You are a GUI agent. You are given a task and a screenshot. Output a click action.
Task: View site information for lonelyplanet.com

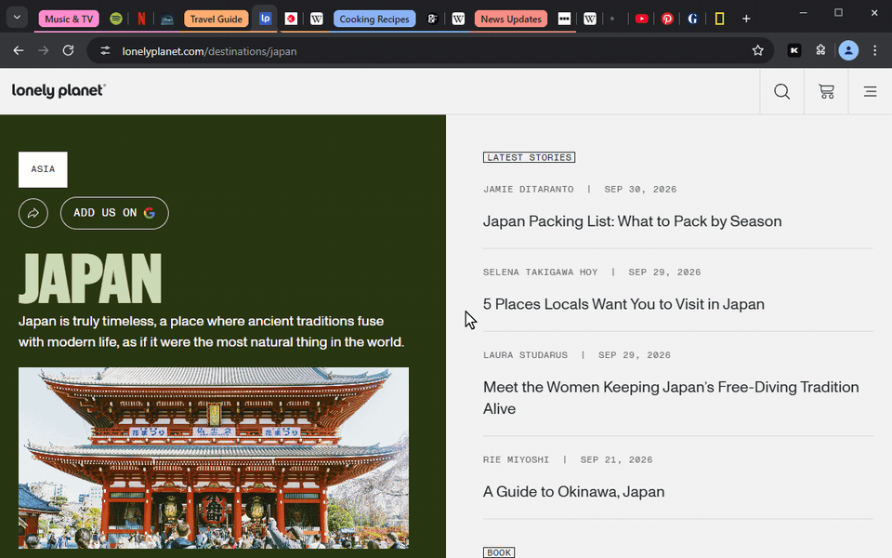pyautogui.click(x=105, y=50)
